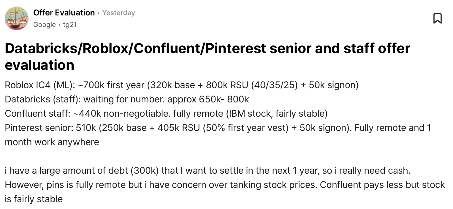Viewport: 453px width, 209px height.
Task: View the tg21 user profile
Action: tap(70, 25)
